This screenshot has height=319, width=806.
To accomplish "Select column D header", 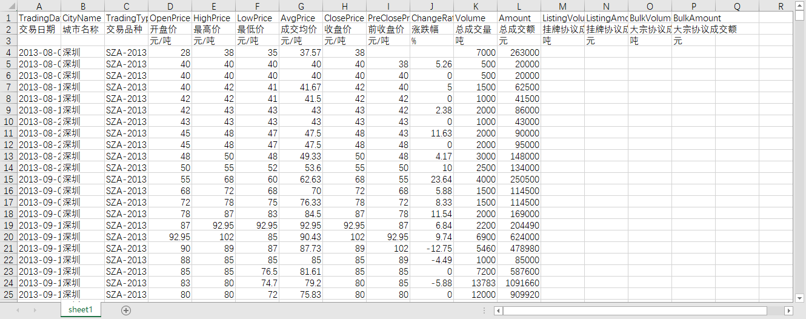I will (x=170, y=6).
